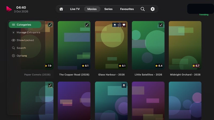The width and height of the screenshot is (214, 120).
Task: Click the 8.4 star rating badge
Action: (x=159, y=66)
